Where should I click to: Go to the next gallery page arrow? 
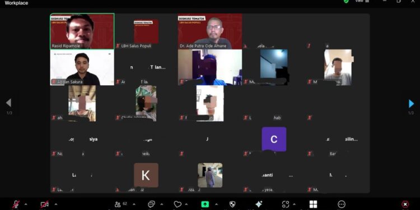[411, 104]
